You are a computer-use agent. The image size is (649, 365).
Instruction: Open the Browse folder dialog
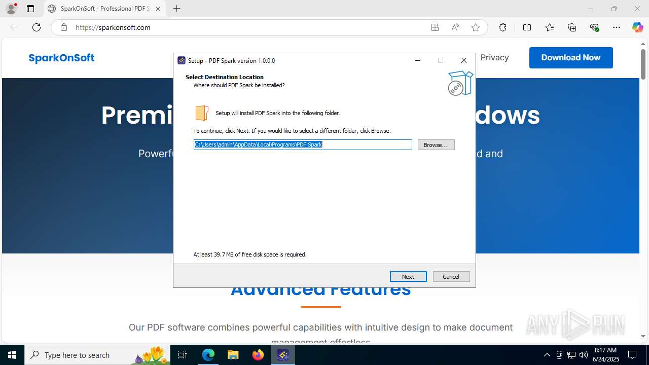coord(436,145)
